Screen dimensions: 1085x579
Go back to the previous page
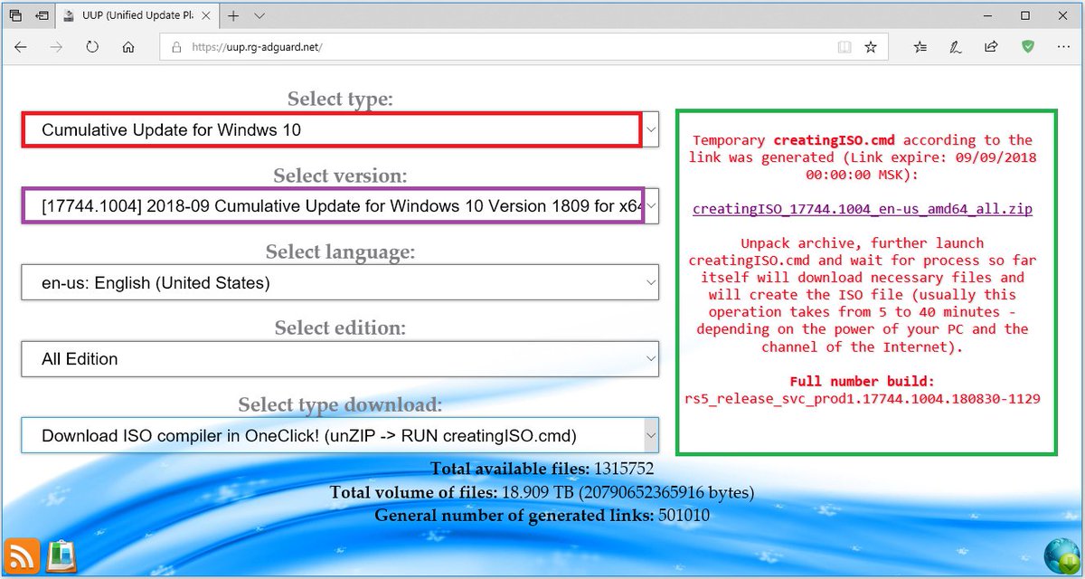[x=21, y=47]
